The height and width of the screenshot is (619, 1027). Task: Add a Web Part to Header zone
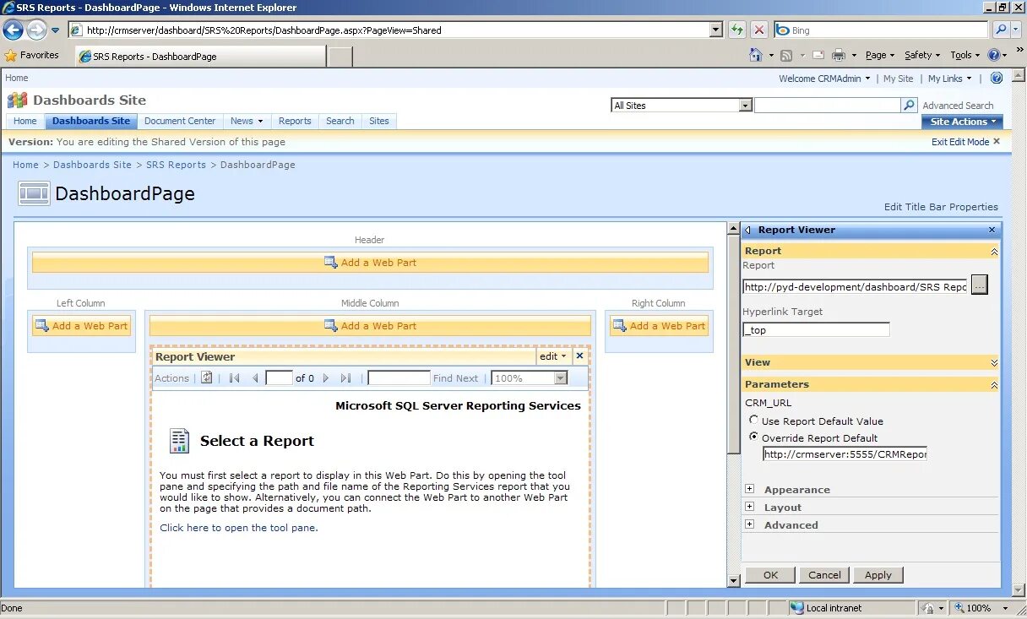click(x=370, y=263)
